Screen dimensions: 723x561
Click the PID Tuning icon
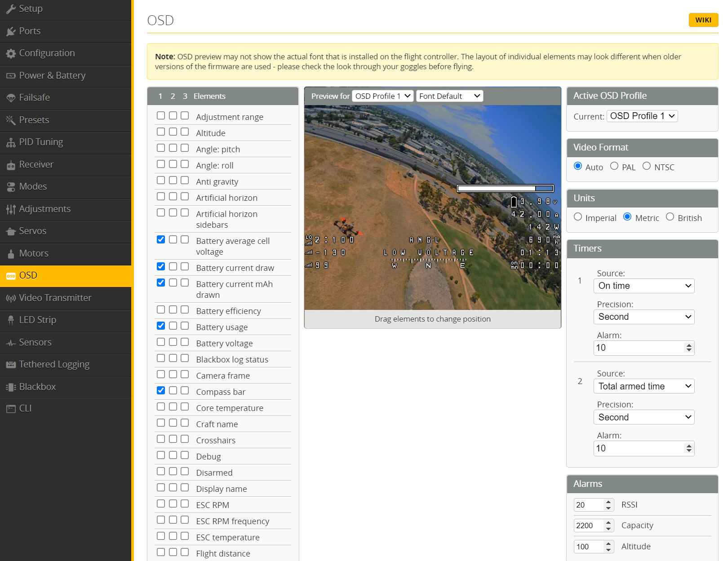[x=11, y=142]
